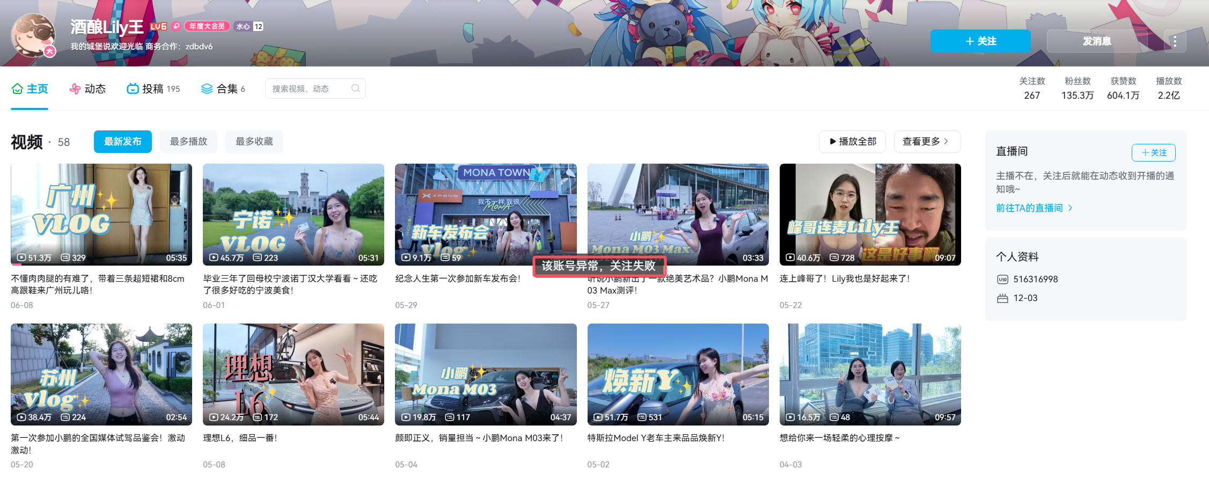
Task: Switch to the 动态 tab
Action: click(87, 89)
